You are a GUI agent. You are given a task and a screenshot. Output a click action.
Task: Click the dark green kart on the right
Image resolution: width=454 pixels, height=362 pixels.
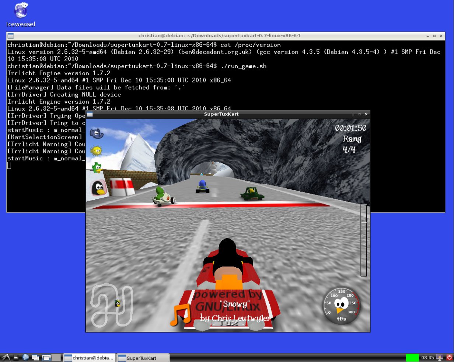coord(252,194)
